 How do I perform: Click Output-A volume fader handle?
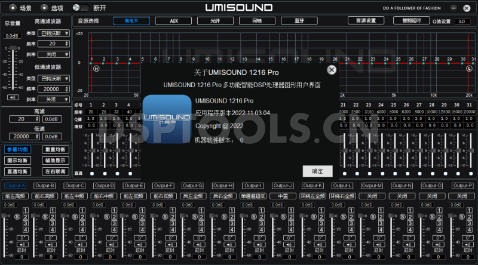(4, 215)
